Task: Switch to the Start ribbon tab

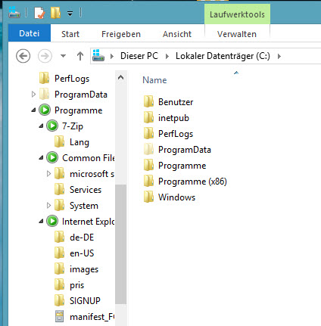Action: click(x=70, y=34)
